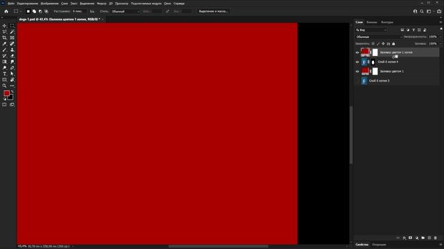Open the File menu

pyautogui.click(x=11, y=3)
